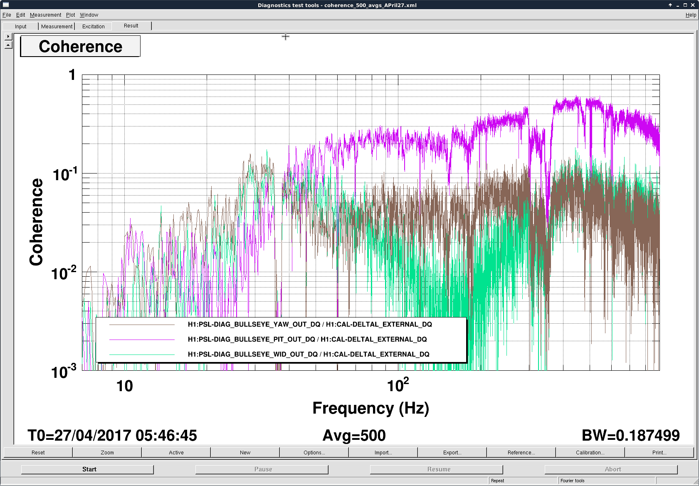Click the Print button
The width and height of the screenshot is (699, 486).
click(659, 452)
